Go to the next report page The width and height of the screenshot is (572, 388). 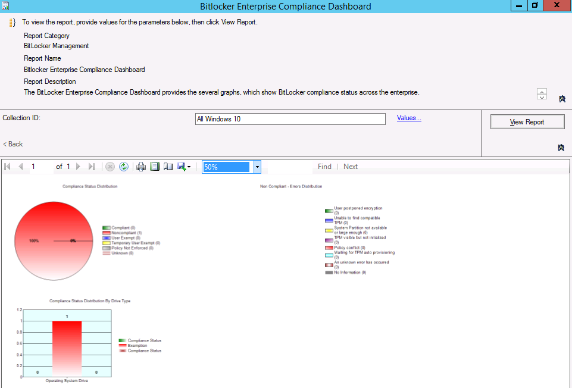78,167
